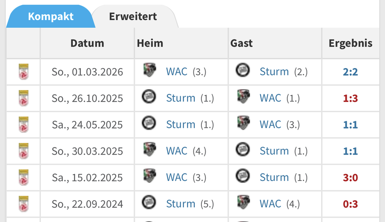Click the Ergebnis column header
The width and height of the screenshot is (385, 222).
click(x=350, y=43)
